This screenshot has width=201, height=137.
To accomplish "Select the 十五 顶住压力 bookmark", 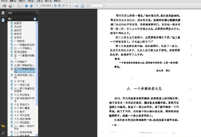I will click(22, 105).
